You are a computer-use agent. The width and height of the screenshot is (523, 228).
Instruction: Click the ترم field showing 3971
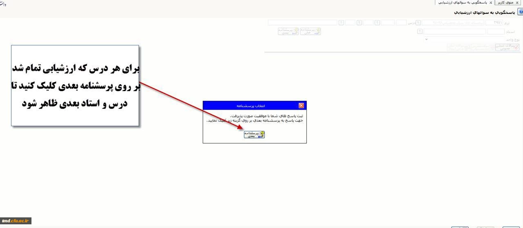(x=494, y=23)
